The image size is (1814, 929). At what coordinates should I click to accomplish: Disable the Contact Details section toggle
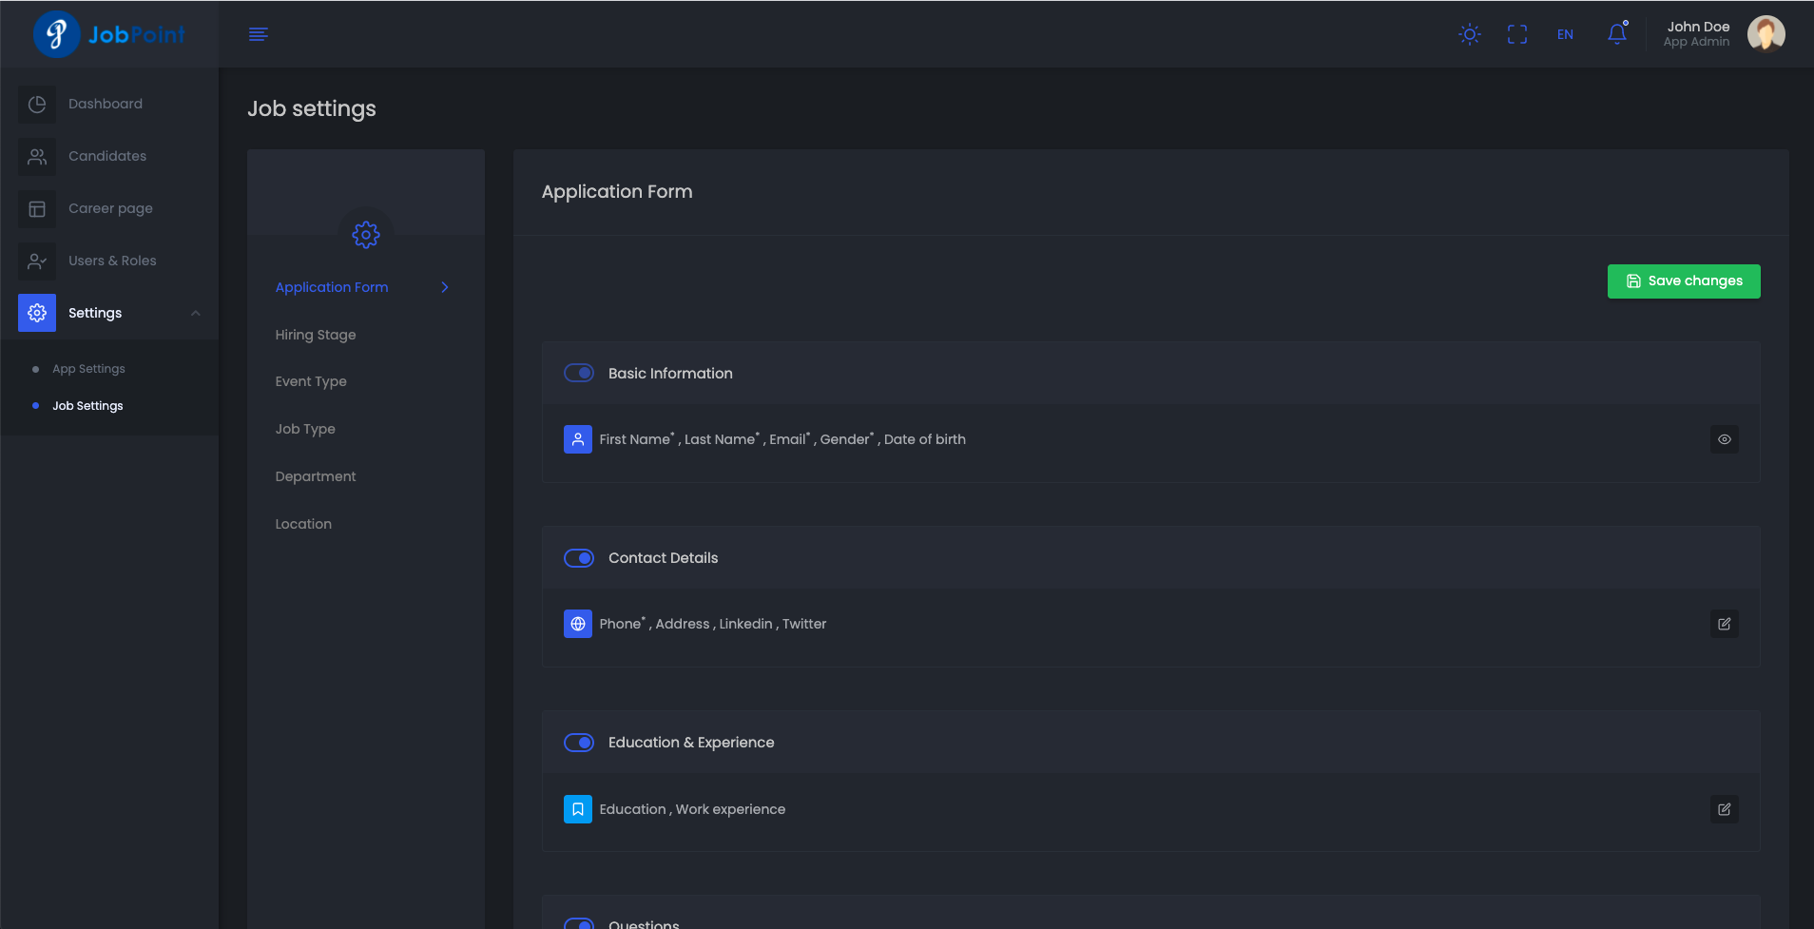(x=579, y=558)
